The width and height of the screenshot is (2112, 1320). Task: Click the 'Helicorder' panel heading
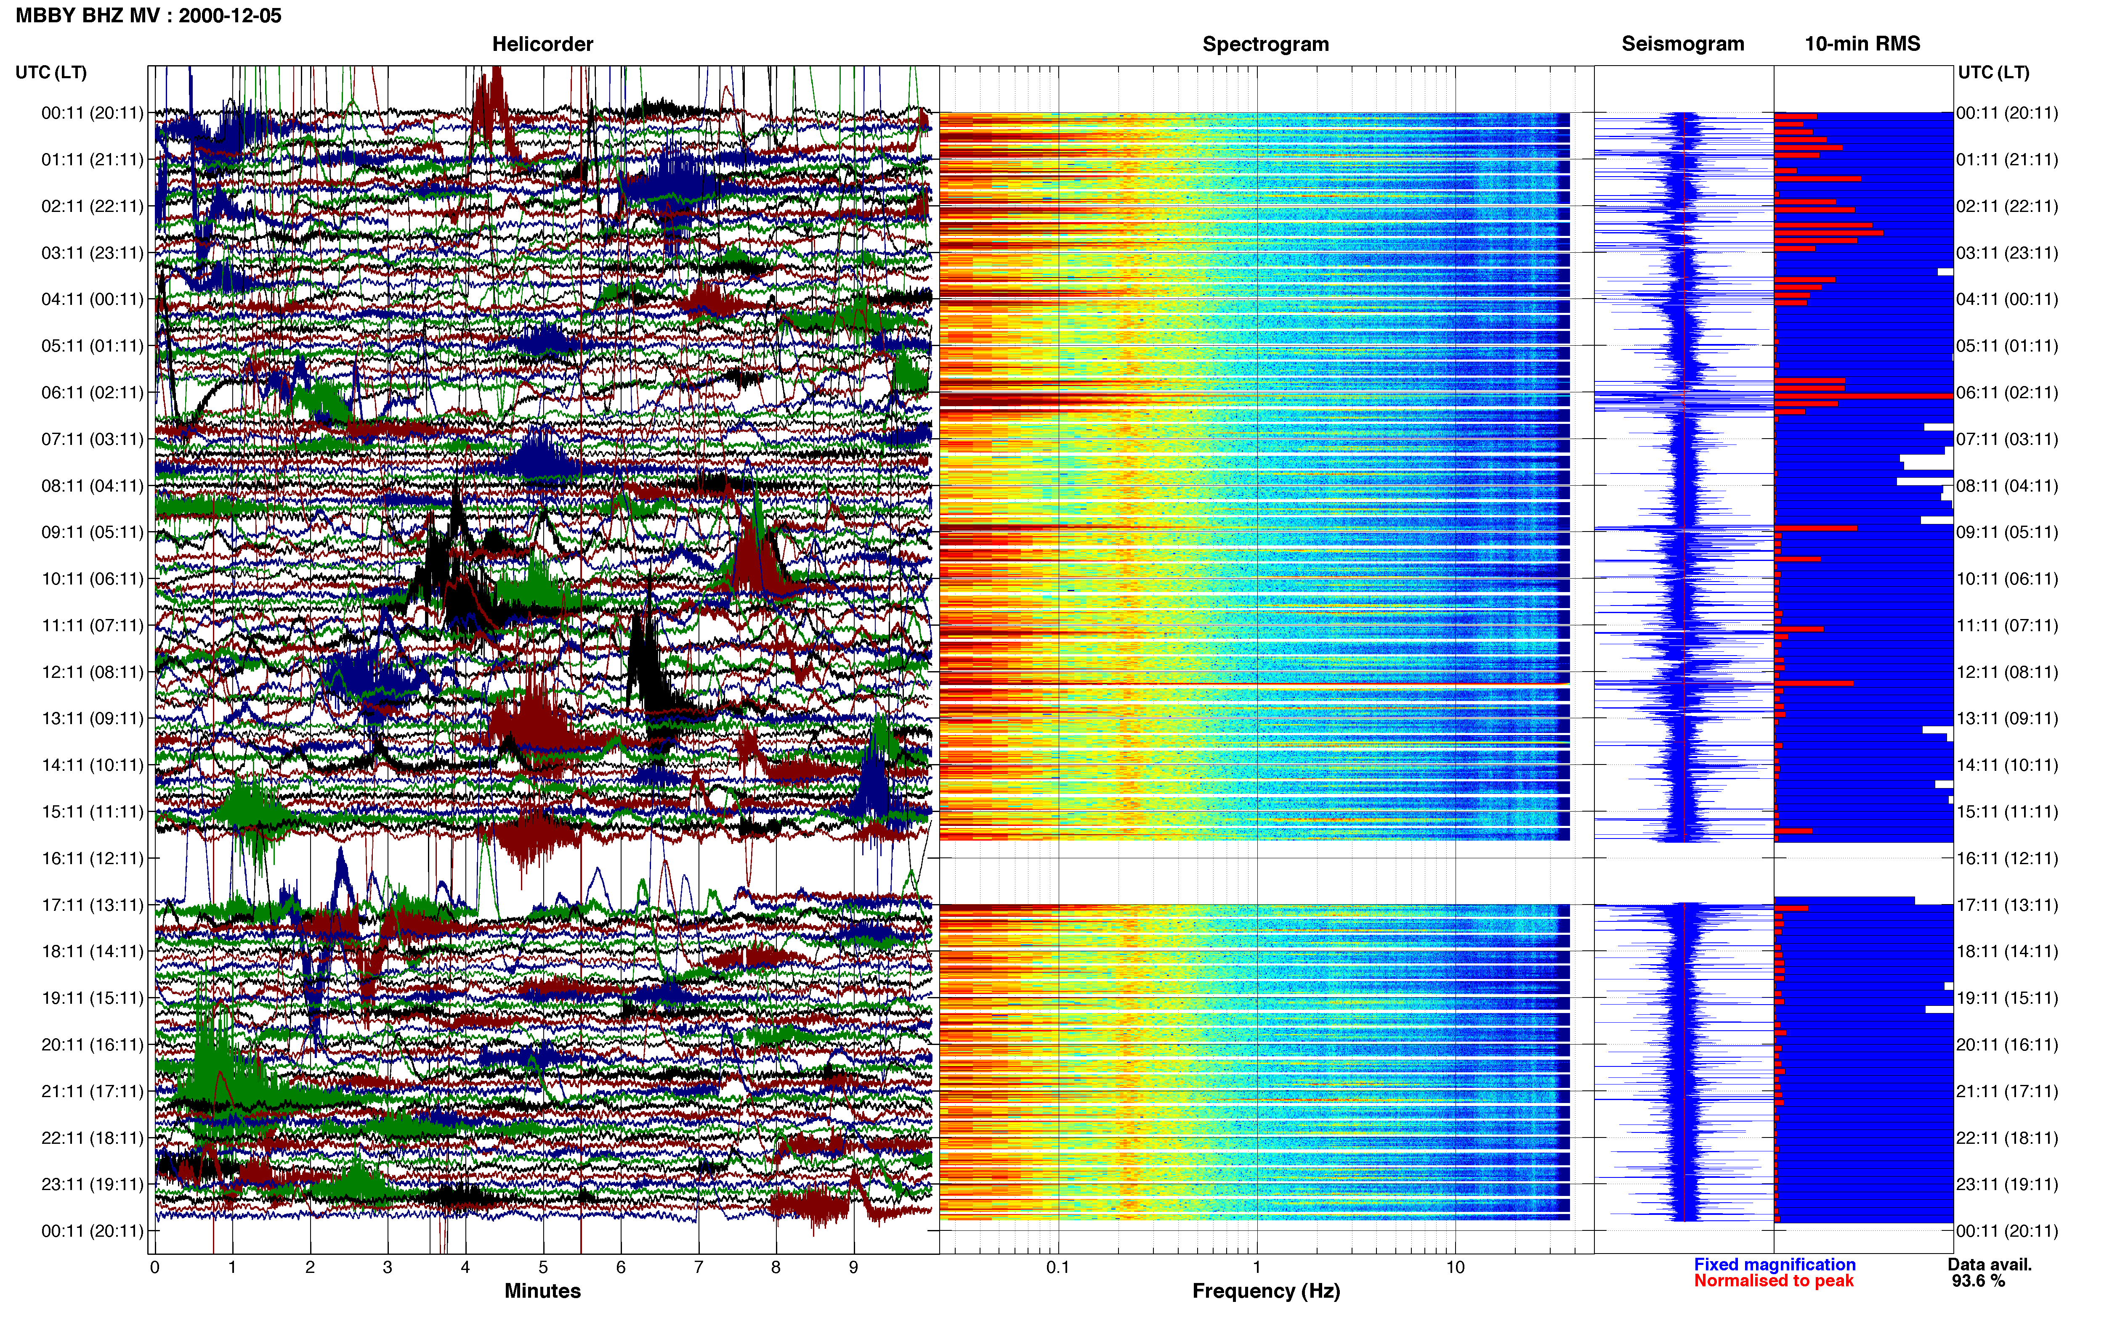point(542,44)
